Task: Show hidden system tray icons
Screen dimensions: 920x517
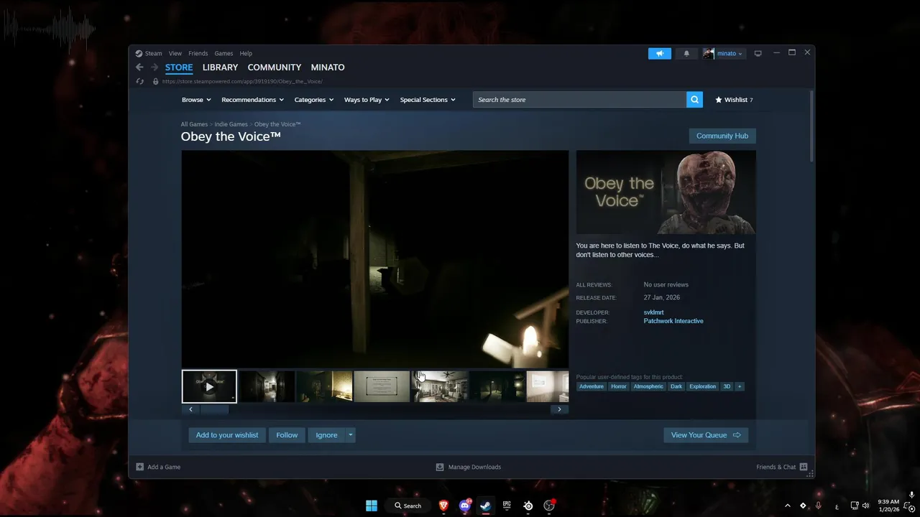Action: pos(787,506)
